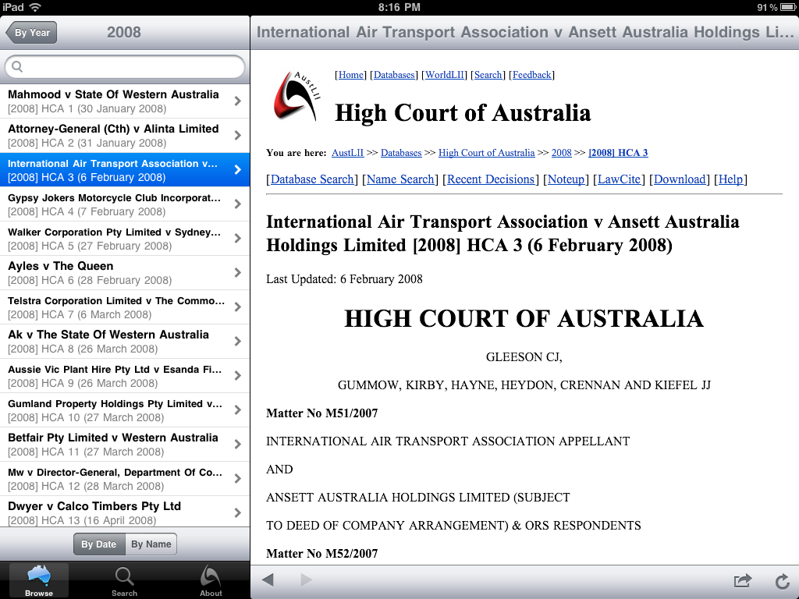Tap the chevron on the Betfair row
Image resolution: width=799 pixels, height=599 pixels.
[237, 444]
